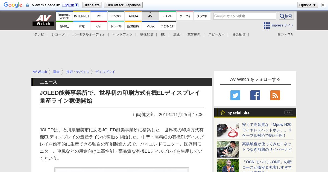
Task: Open 仮想通貨 Watch tab
Action: pos(133,26)
